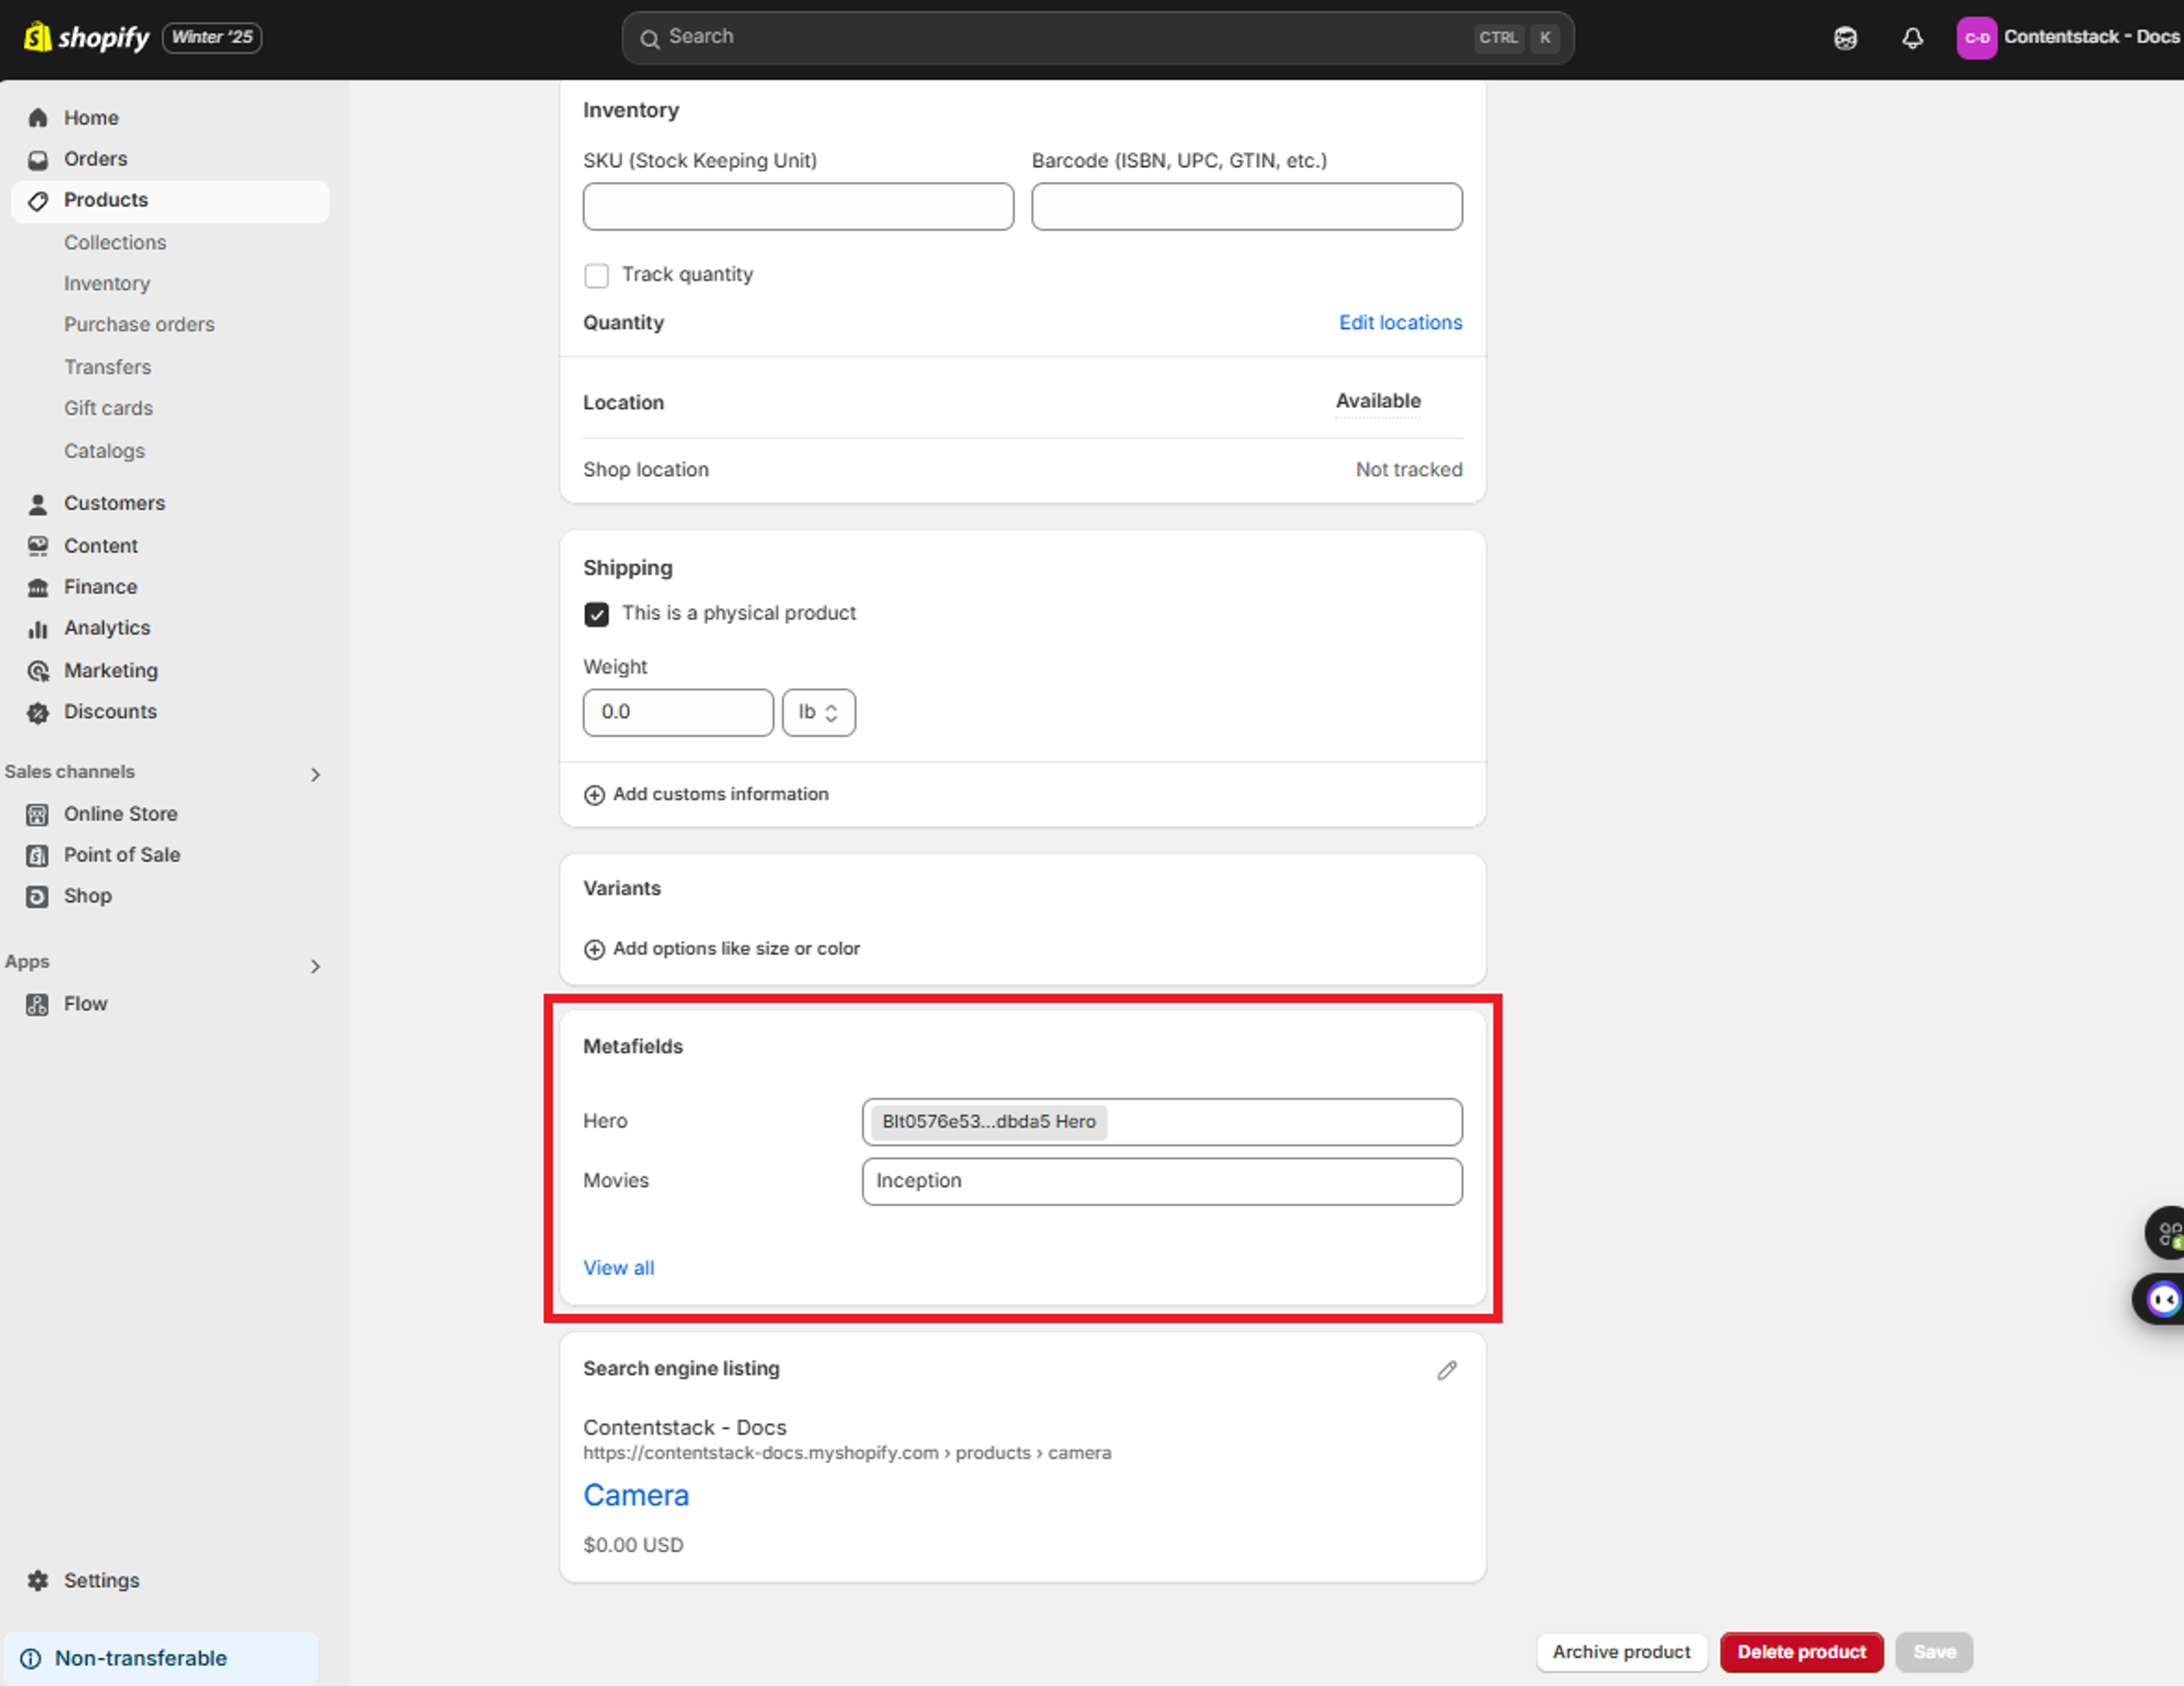This screenshot has width=2184, height=1686.
Task: Click the Point of Sale icon
Action: (x=37, y=856)
